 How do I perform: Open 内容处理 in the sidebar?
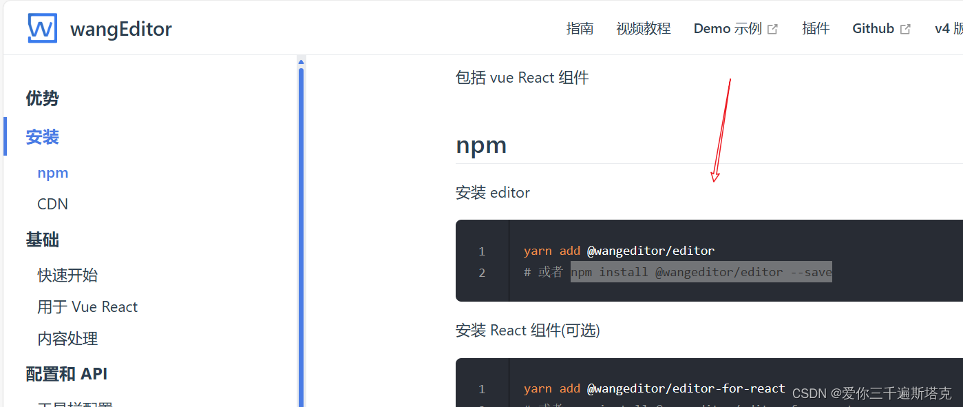click(67, 338)
